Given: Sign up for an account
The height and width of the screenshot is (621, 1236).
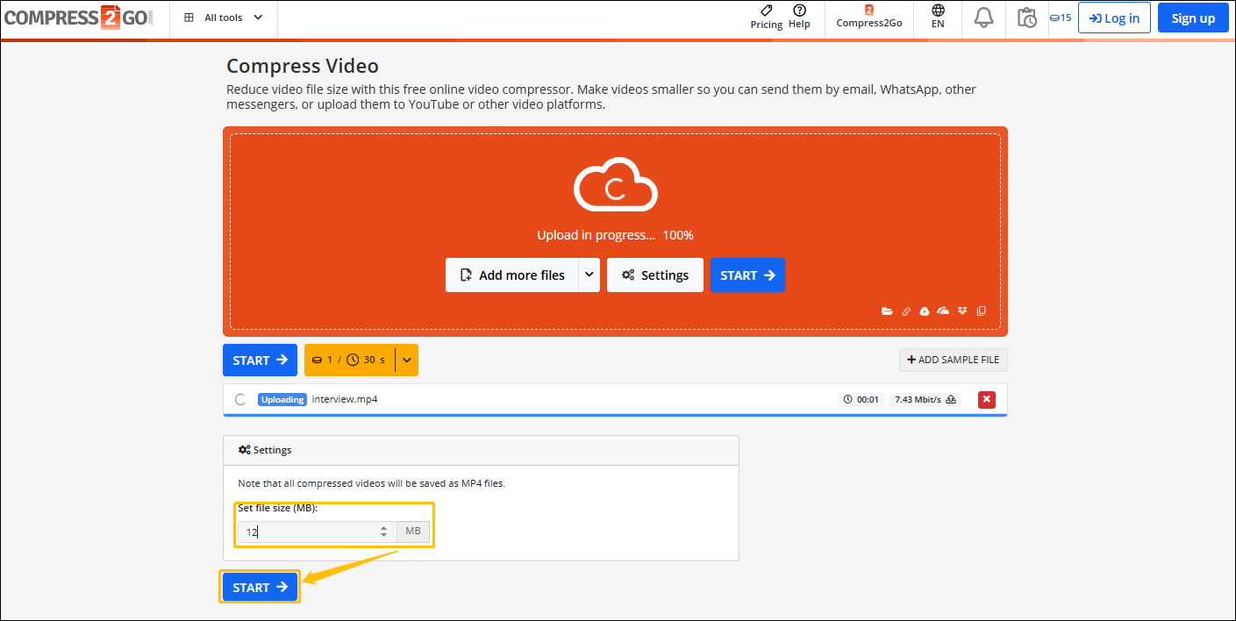Looking at the screenshot, I should (x=1192, y=17).
